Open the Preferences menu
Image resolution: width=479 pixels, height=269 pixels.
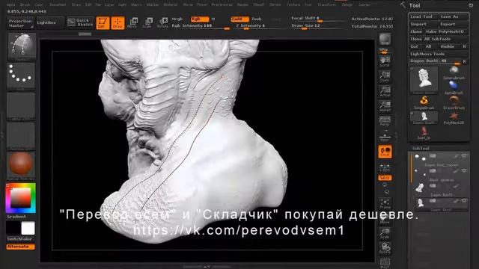222,4
